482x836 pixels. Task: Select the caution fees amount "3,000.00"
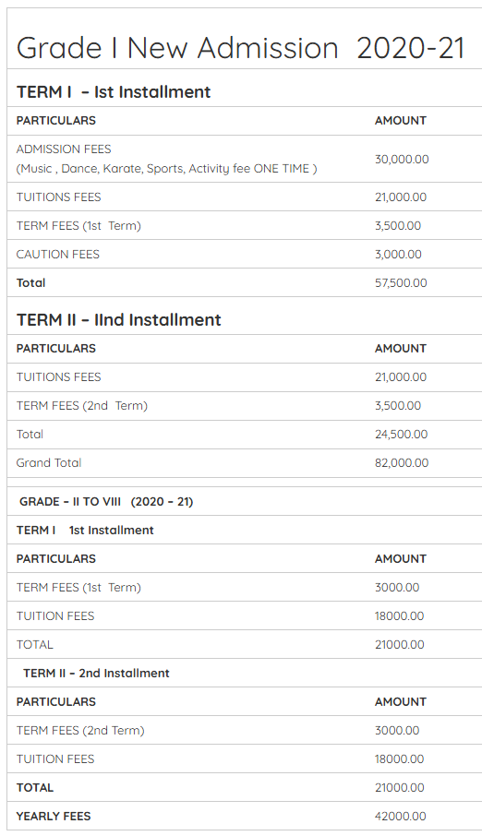click(x=398, y=255)
